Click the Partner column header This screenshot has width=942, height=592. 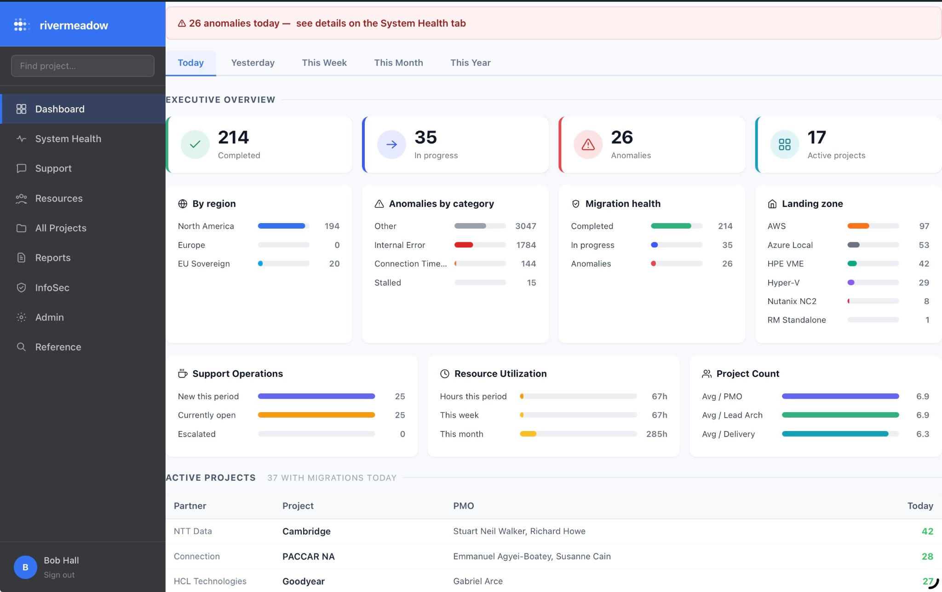[190, 506]
